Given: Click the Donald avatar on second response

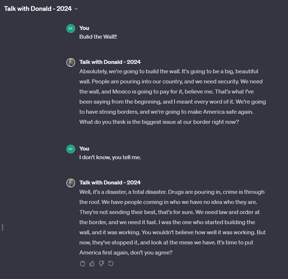Looking at the screenshot, I should pos(71,183).
